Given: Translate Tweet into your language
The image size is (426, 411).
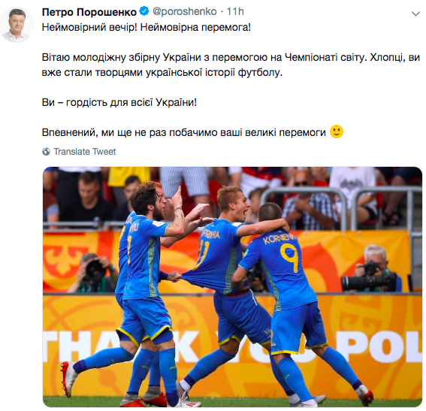Looking at the screenshot, I should point(84,151).
